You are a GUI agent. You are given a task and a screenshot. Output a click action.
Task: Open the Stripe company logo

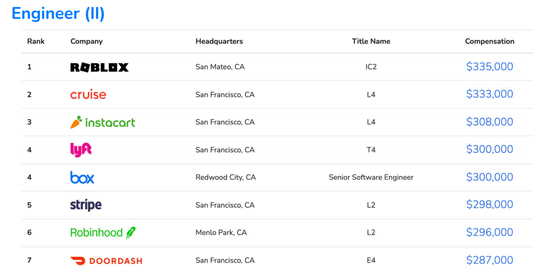[x=86, y=205]
